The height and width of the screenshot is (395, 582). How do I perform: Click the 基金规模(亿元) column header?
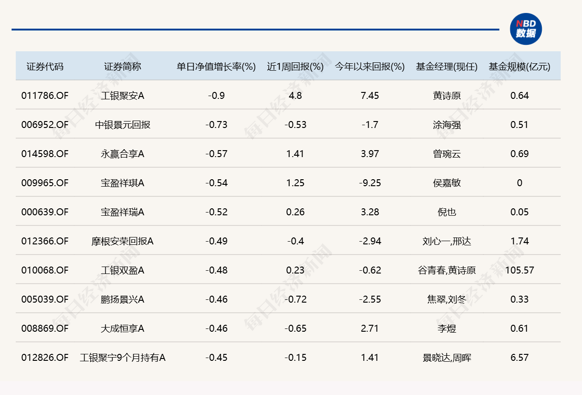(520, 67)
